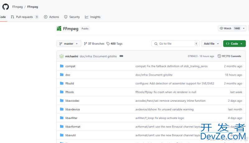Open commit 'compat: Fix the fallback definition of stdc_trailing_zeros'
Screen dimensions: 249x143
tap(171, 66)
